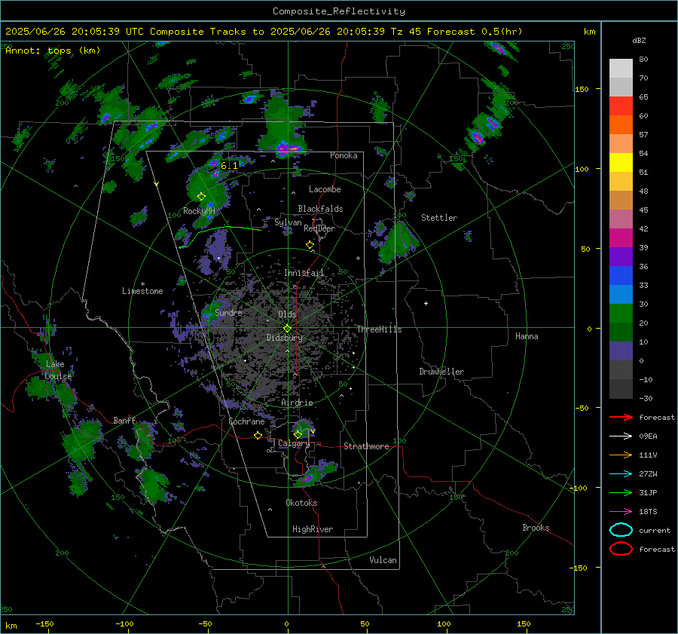Click the red 60-65 dBZ color swatch
This screenshot has height=634, width=678.
621,106
